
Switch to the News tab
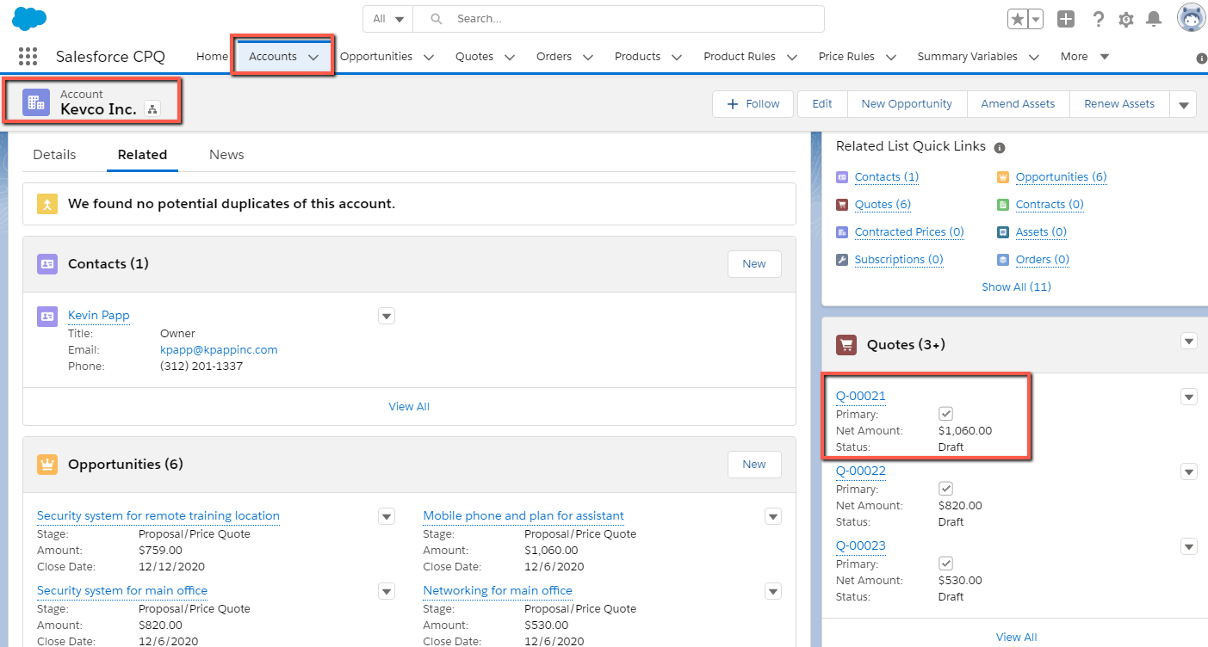226,155
